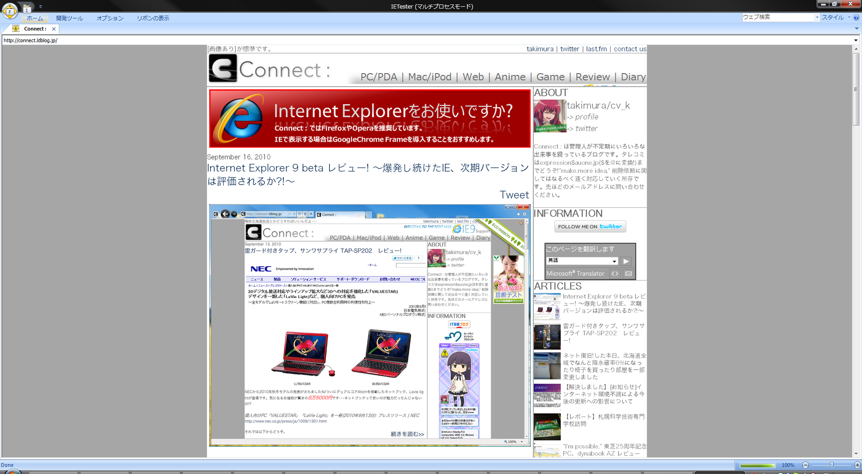
Task: Click the Tweet link
Action: click(514, 195)
